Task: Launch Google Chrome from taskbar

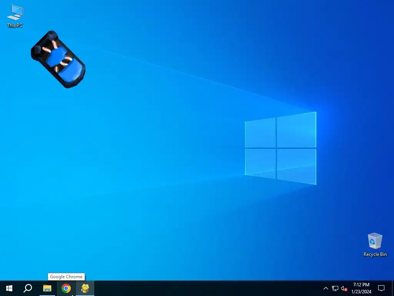Action: point(66,288)
